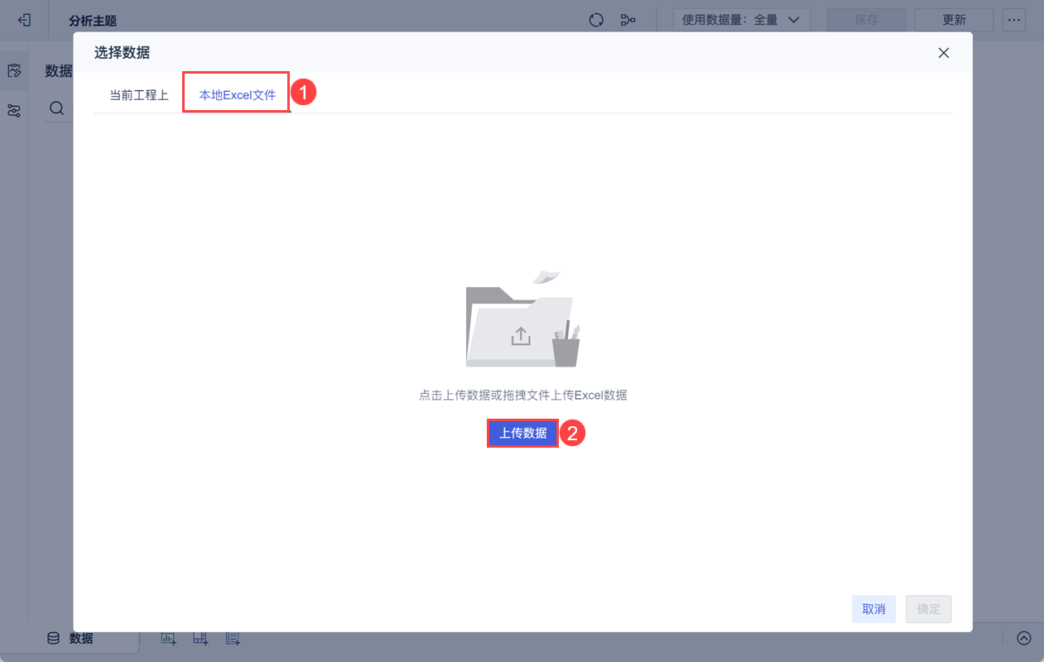Open the 数据 tab at bottom
This screenshot has height=662, width=1044.
click(70, 638)
